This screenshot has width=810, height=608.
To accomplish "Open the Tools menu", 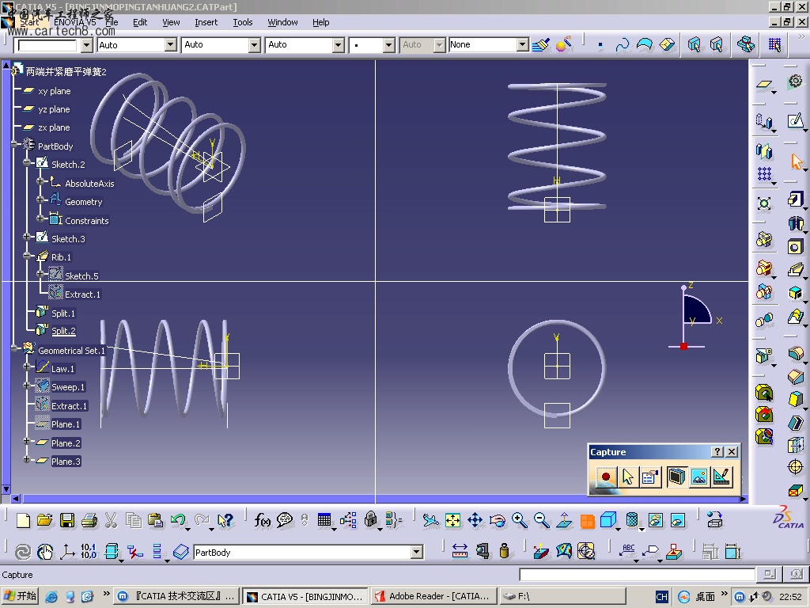I will tap(242, 22).
